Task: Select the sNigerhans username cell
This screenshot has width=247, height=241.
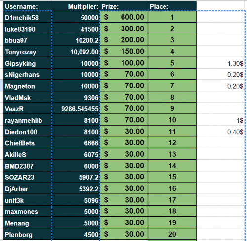Action: coord(28,74)
